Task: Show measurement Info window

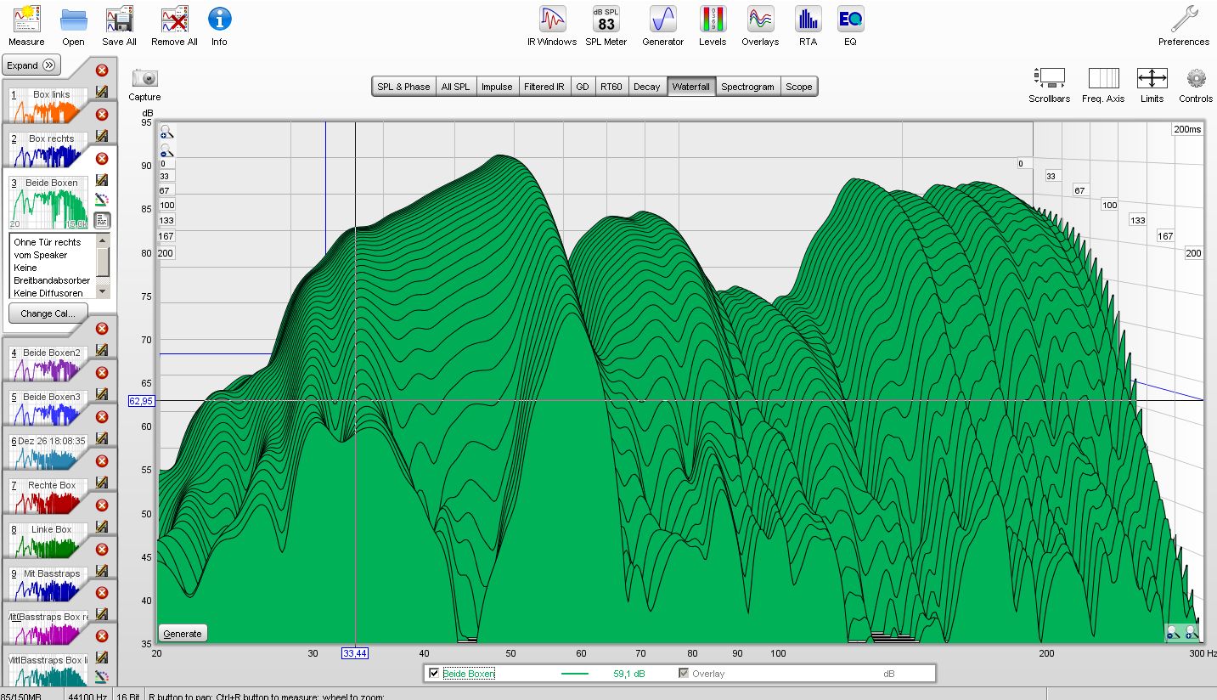Action: 219,25
